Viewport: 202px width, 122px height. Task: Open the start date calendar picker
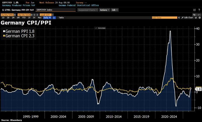[x=15, y=15]
